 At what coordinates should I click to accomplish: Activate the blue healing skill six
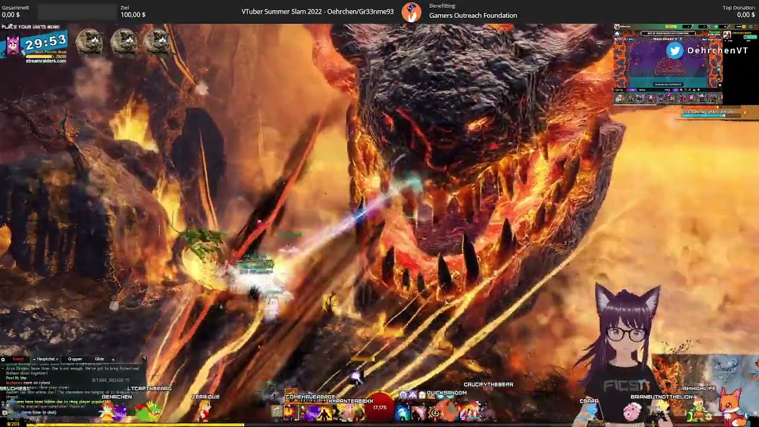[401, 412]
